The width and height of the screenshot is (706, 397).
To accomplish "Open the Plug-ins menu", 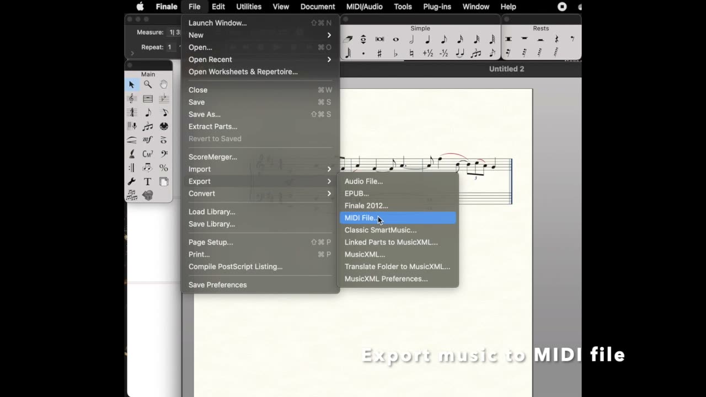I will (437, 7).
